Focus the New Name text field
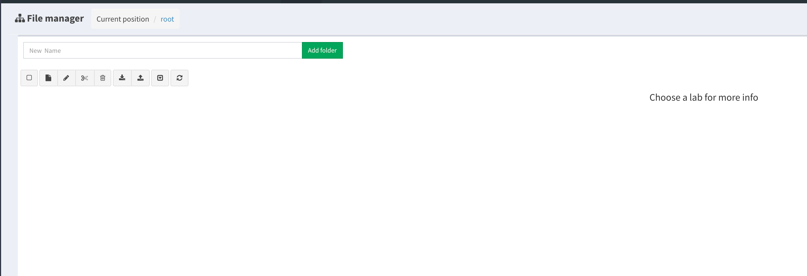This screenshot has width=807, height=276. [x=162, y=50]
